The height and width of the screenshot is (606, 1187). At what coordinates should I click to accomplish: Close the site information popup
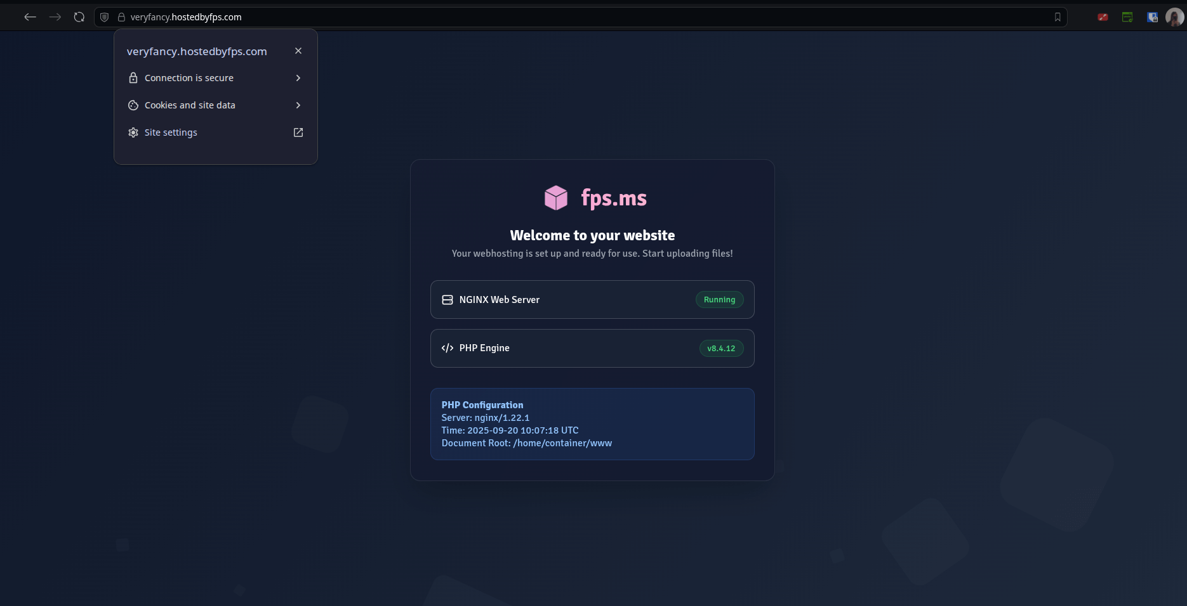pos(298,51)
